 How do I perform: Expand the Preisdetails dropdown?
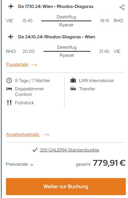[20, 164]
